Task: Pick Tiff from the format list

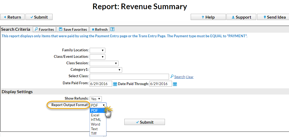Action: pos(98,133)
